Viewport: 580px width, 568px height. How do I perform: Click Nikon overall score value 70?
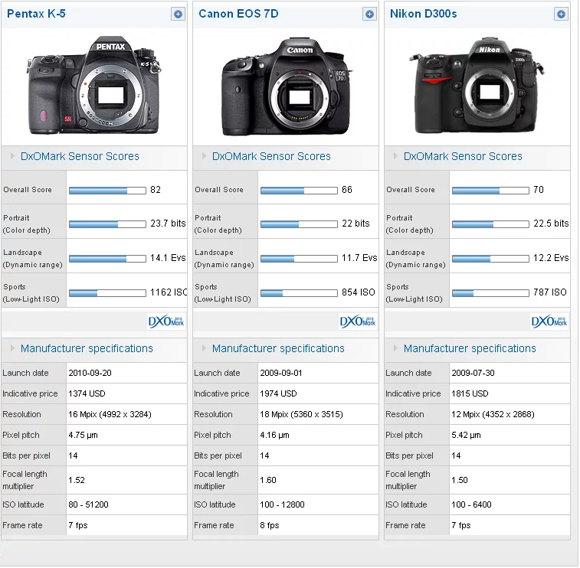pos(539,190)
